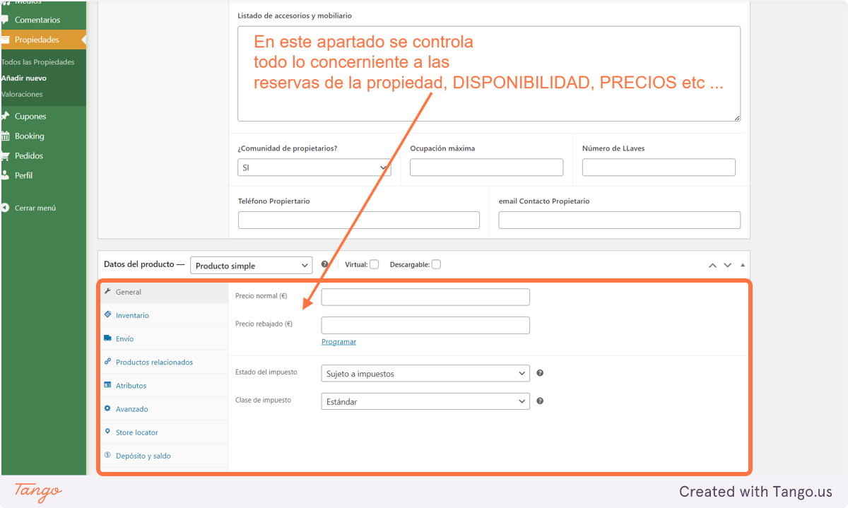Screen dimensions: 848x508
Task: Collapse the Datos del producto panel
Action: click(742, 265)
